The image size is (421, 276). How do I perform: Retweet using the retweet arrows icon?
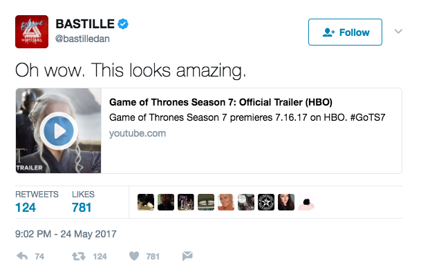(79, 257)
